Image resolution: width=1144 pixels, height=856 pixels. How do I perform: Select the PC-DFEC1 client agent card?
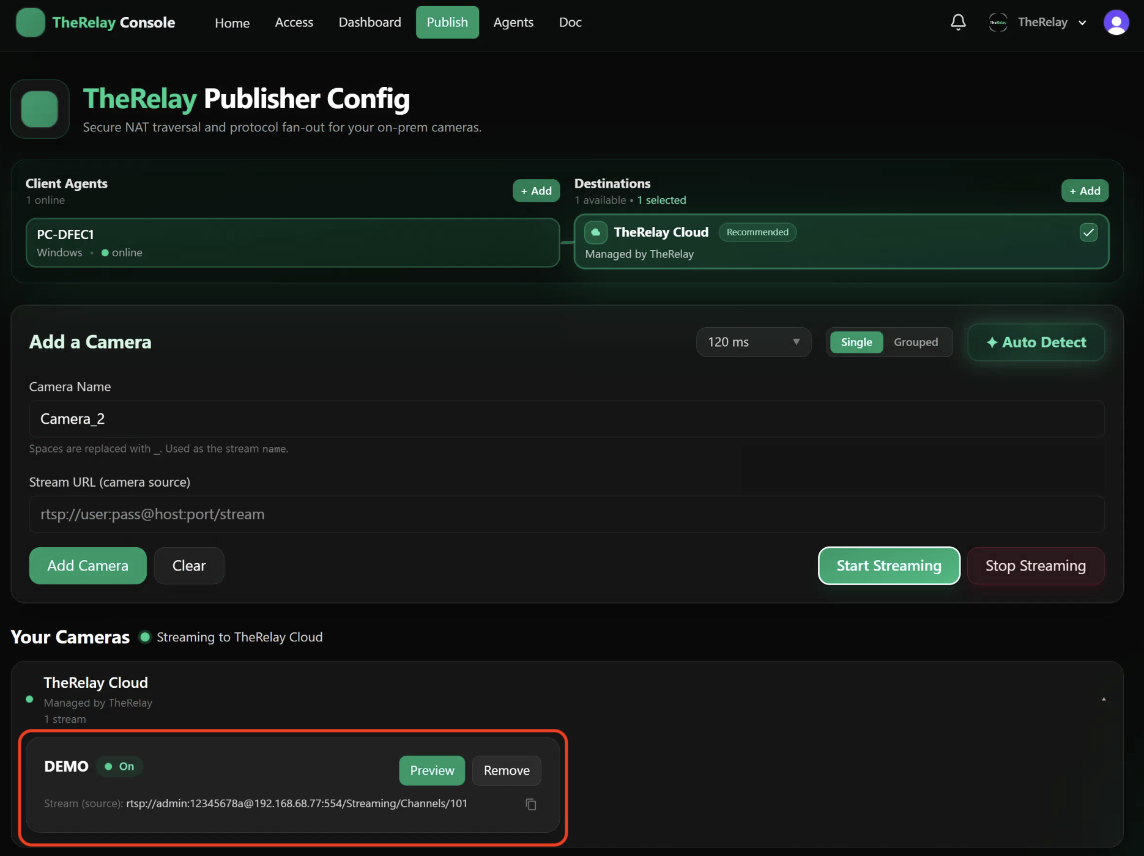click(x=292, y=243)
